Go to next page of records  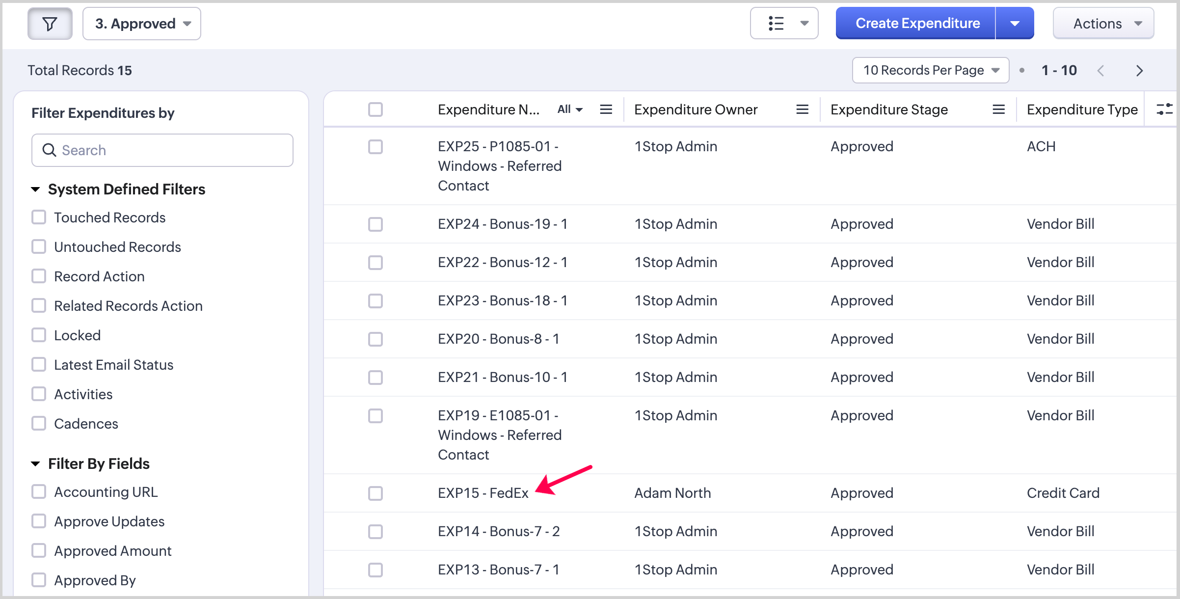(x=1139, y=71)
